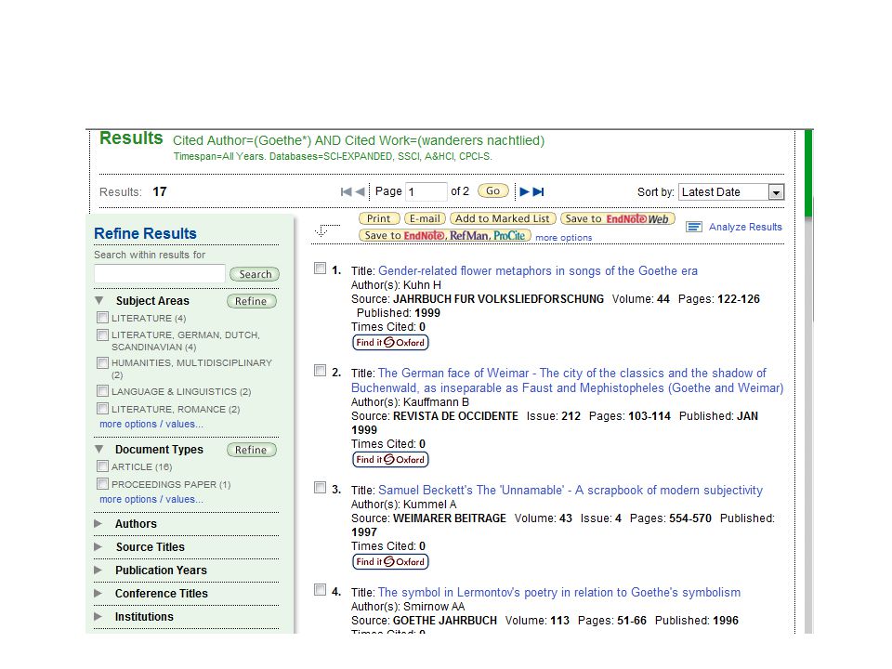The height and width of the screenshot is (669, 892).
Task: Expand the Authors section
Action: (x=98, y=523)
